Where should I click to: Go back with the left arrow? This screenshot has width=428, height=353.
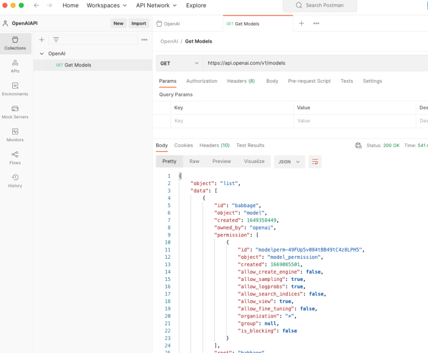[37, 6]
